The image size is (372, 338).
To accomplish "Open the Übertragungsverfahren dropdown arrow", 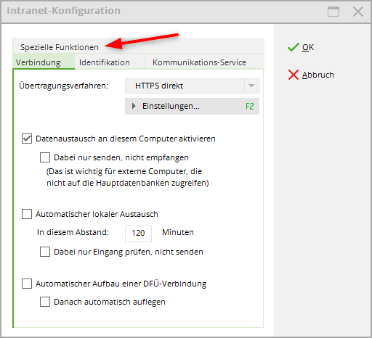I will (251, 86).
